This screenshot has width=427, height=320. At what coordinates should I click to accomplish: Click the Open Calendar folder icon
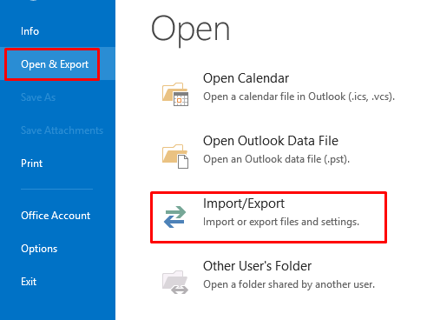[x=175, y=94]
